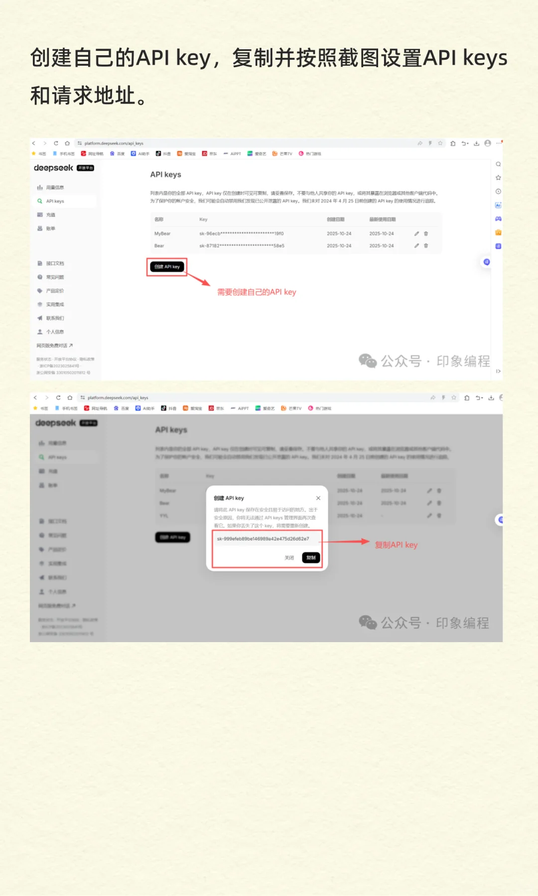Image resolution: width=538 pixels, height=896 pixels.
Task: Click the AI icon in first screenshot's right sidebar
Action: (498, 205)
